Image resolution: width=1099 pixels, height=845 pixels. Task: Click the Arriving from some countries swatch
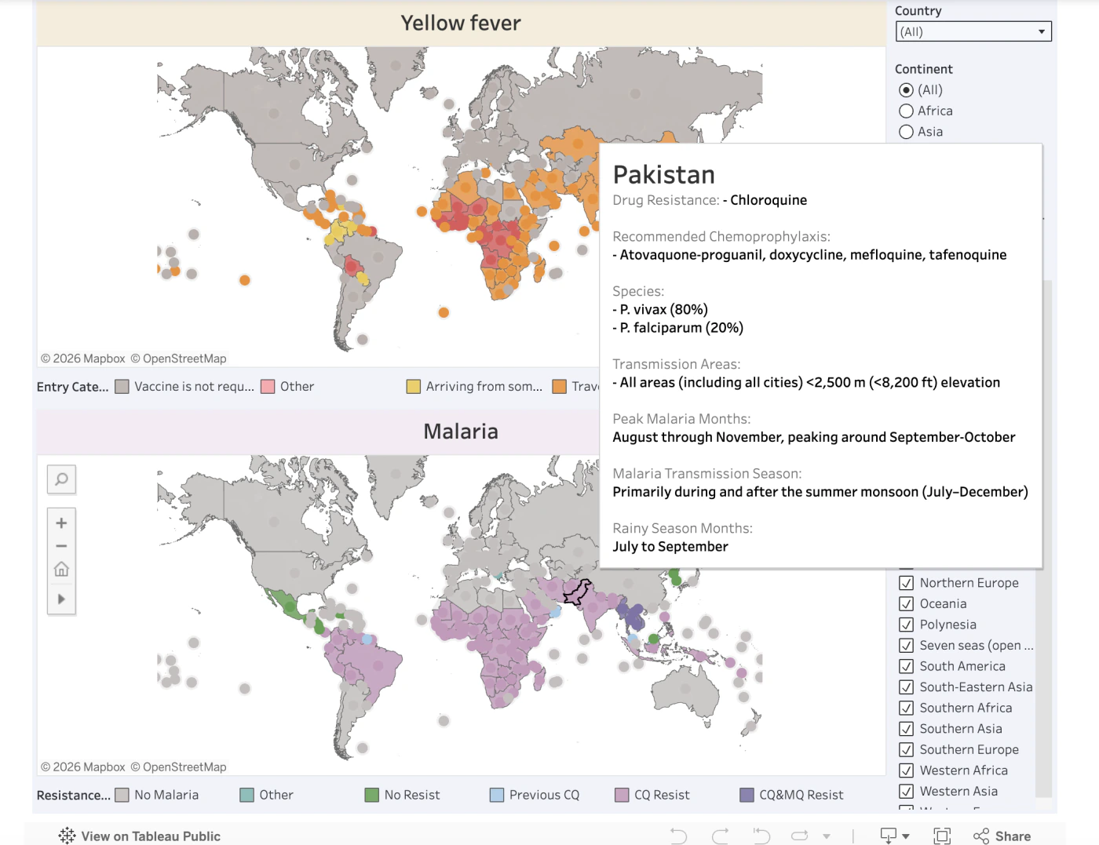pyautogui.click(x=414, y=387)
